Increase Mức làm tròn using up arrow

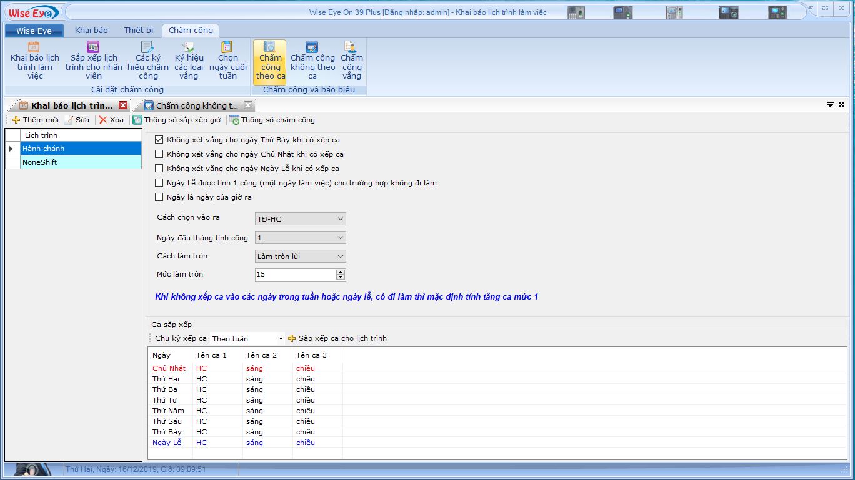(x=341, y=272)
